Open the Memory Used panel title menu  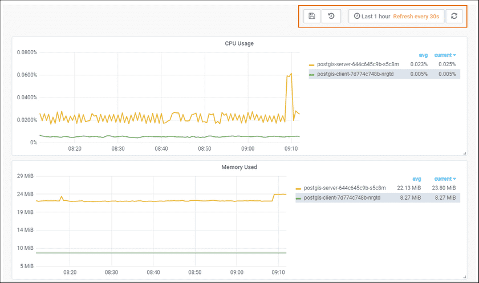click(239, 167)
